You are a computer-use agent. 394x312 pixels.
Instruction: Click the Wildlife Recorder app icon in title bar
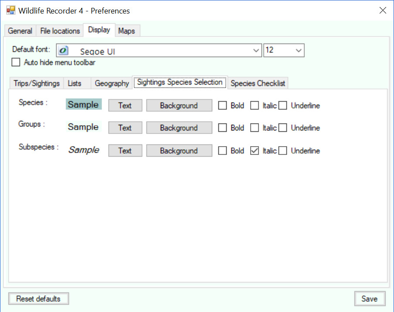click(11, 10)
